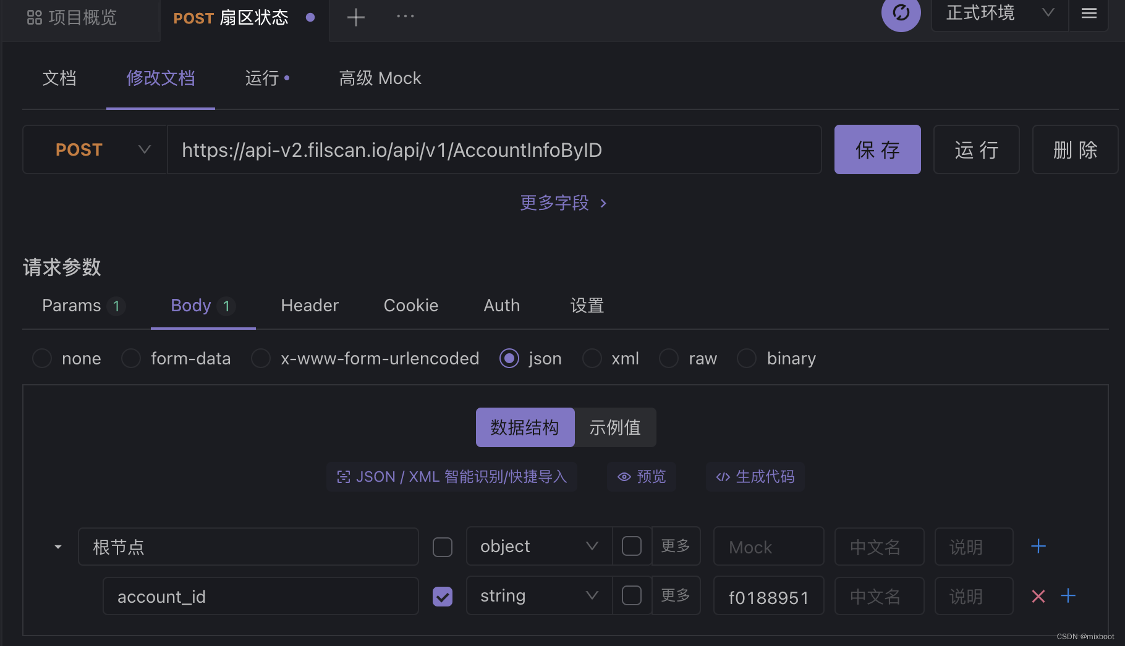1125x646 pixels.
Task: Open the hamburger menu icon
Action: tap(1089, 13)
